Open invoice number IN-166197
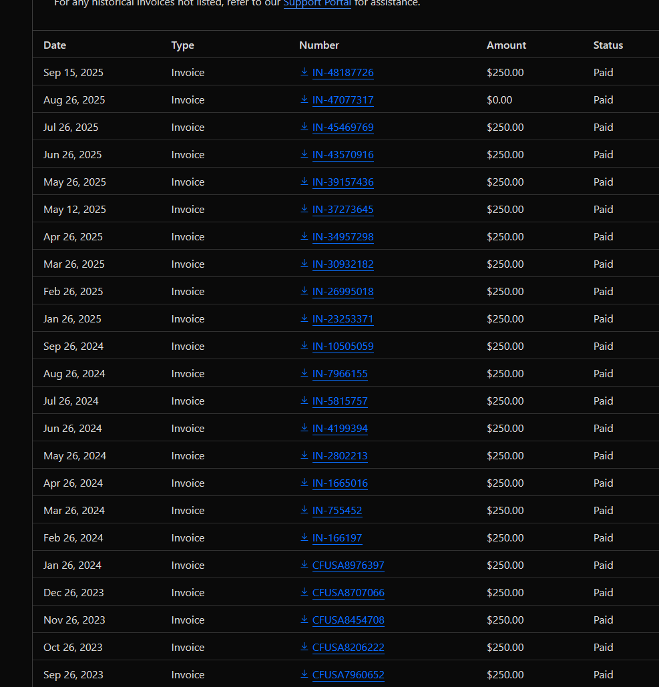The image size is (659, 687). coord(337,538)
